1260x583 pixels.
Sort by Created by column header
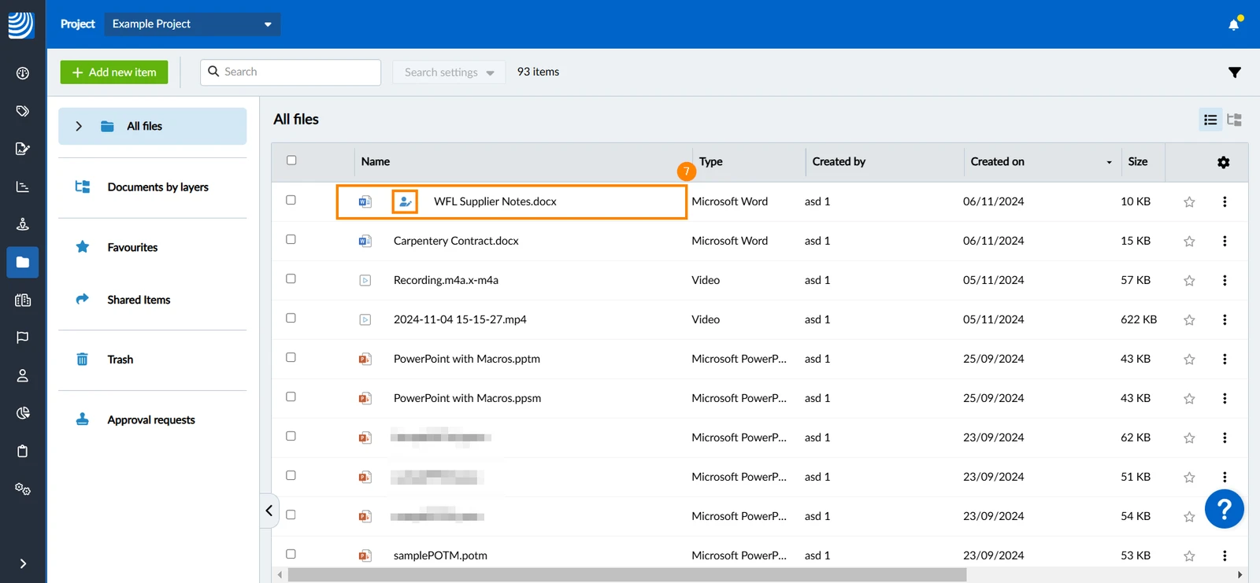pos(839,161)
